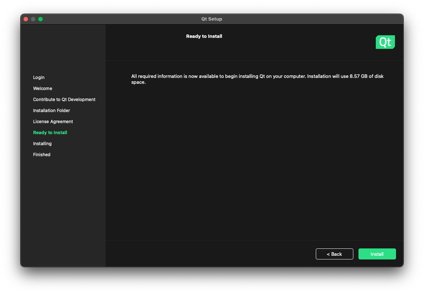Click the green Install button

coord(377,254)
